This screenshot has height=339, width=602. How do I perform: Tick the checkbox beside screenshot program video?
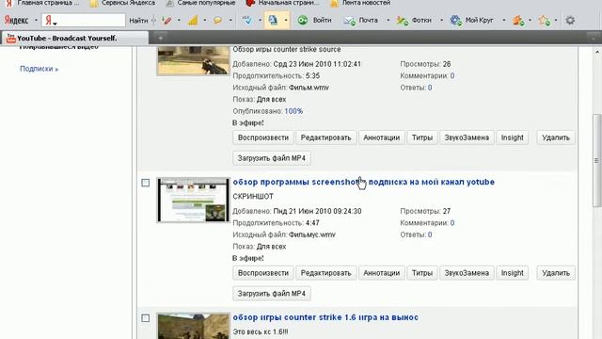click(x=146, y=183)
